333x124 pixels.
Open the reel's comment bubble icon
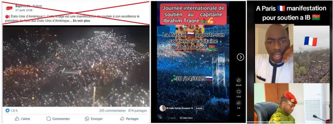pyautogui.click(x=239, y=92)
